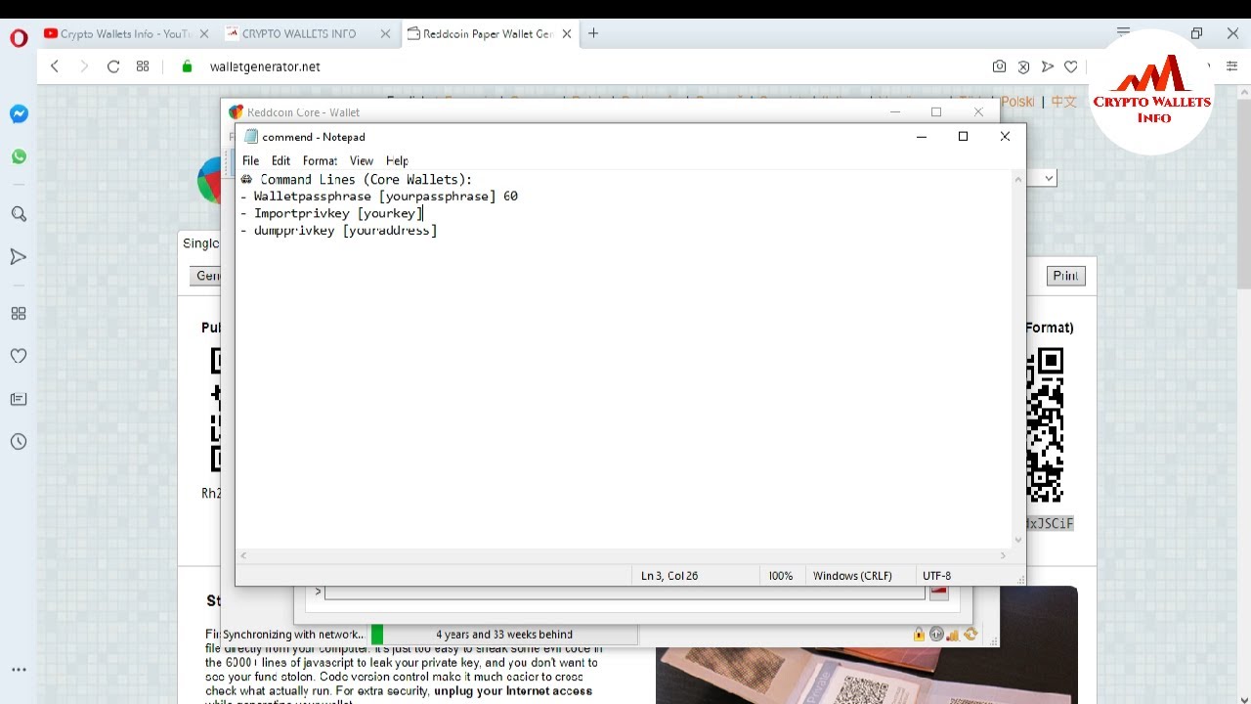Close the CRYPTO WALLETS INFO tab
This screenshot has width=1251, height=704.
coord(385,33)
